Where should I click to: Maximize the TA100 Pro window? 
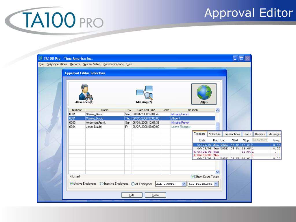coord(241,58)
